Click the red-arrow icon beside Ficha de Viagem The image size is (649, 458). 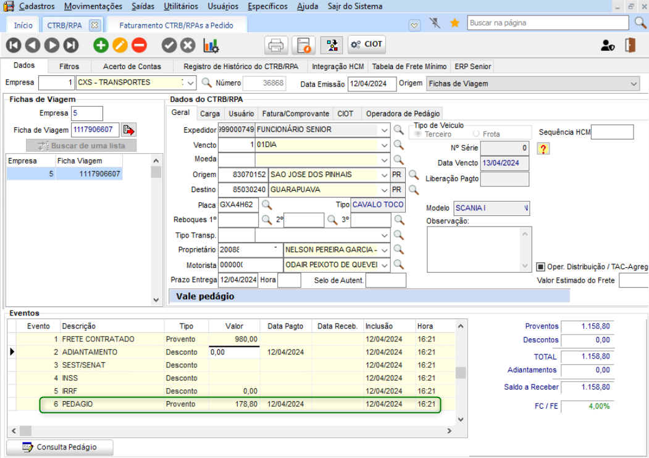pos(128,130)
